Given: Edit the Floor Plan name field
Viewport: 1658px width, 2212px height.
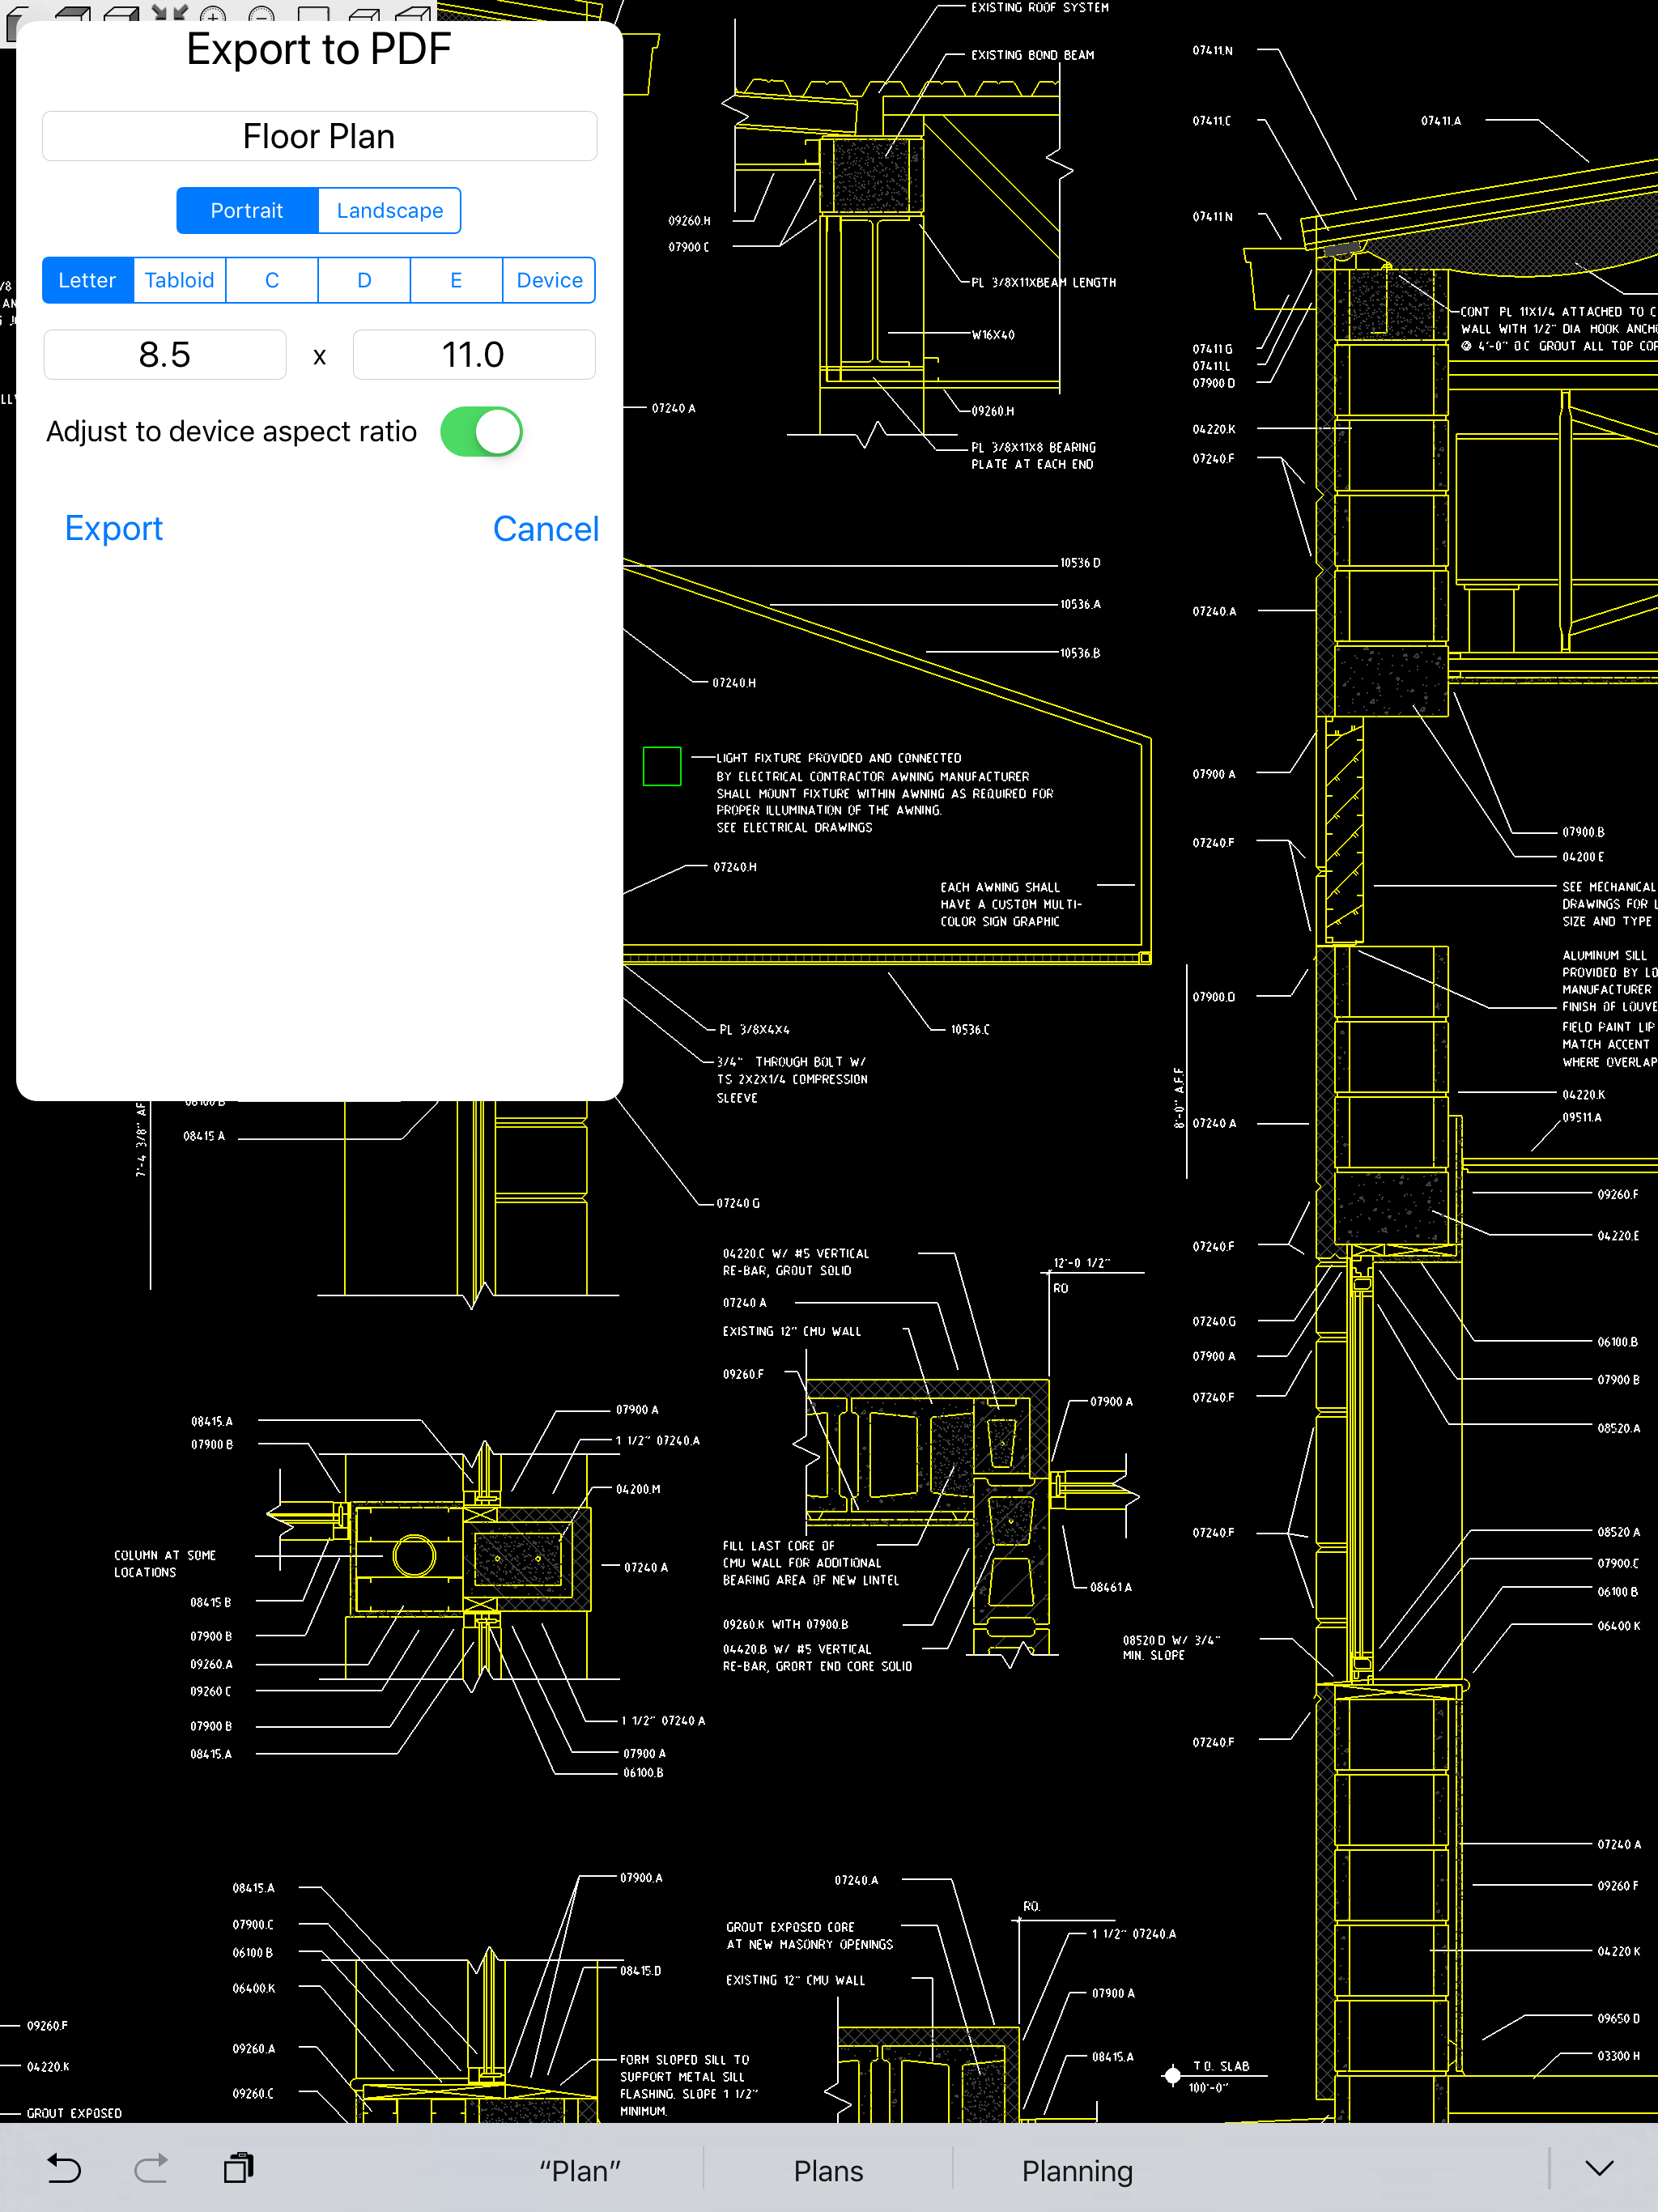Looking at the screenshot, I should pos(319,136).
